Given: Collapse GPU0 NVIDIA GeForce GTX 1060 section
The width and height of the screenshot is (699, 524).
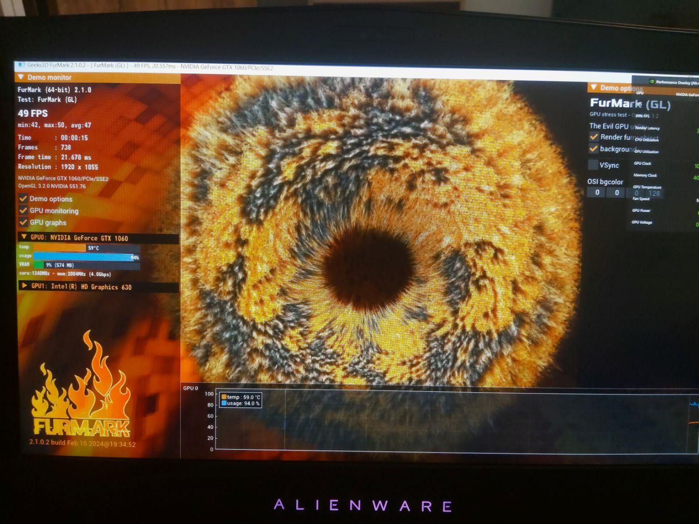Looking at the screenshot, I should [x=24, y=238].
